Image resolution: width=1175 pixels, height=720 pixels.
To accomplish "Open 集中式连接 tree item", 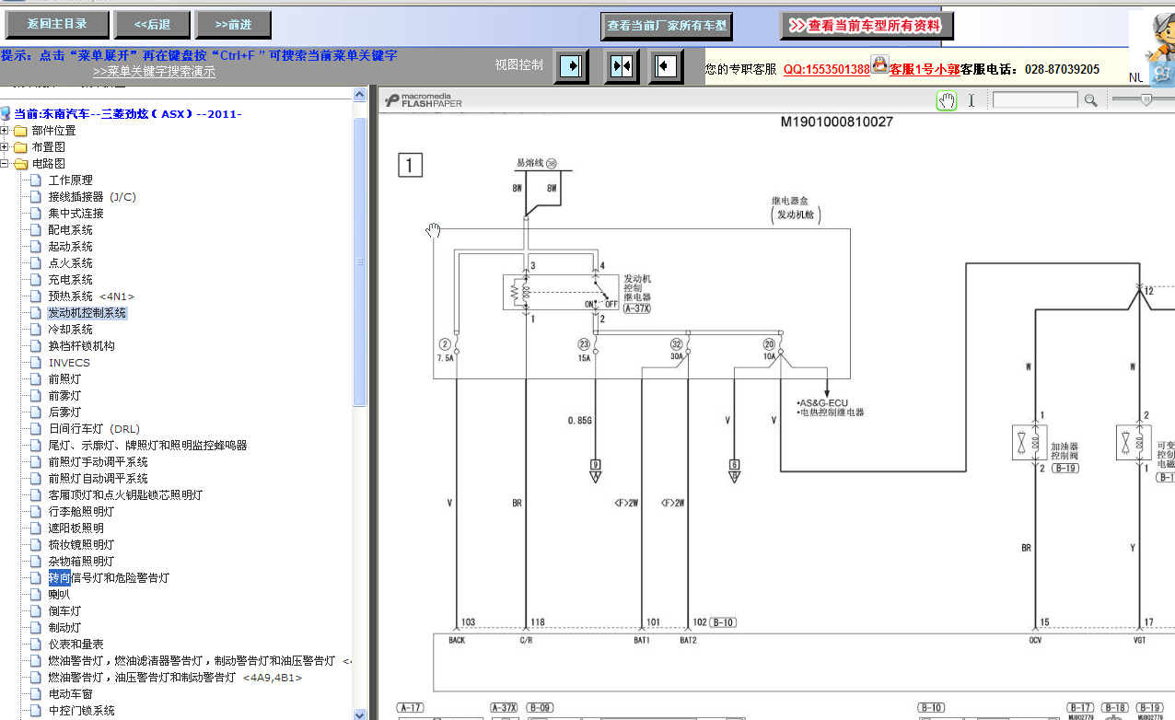I will (x=76, y=214).
